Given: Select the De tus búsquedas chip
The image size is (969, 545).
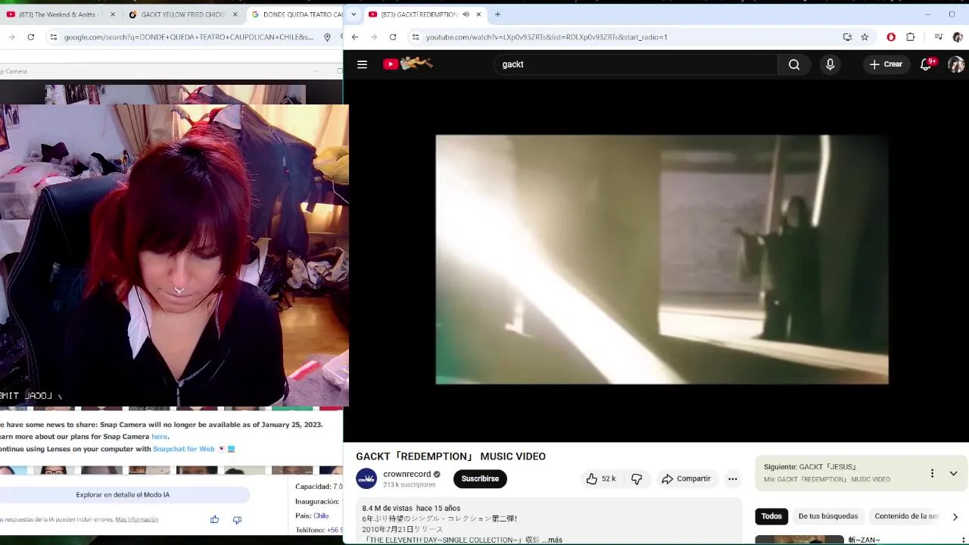Looking at the screenshot, I should point(828,516).
